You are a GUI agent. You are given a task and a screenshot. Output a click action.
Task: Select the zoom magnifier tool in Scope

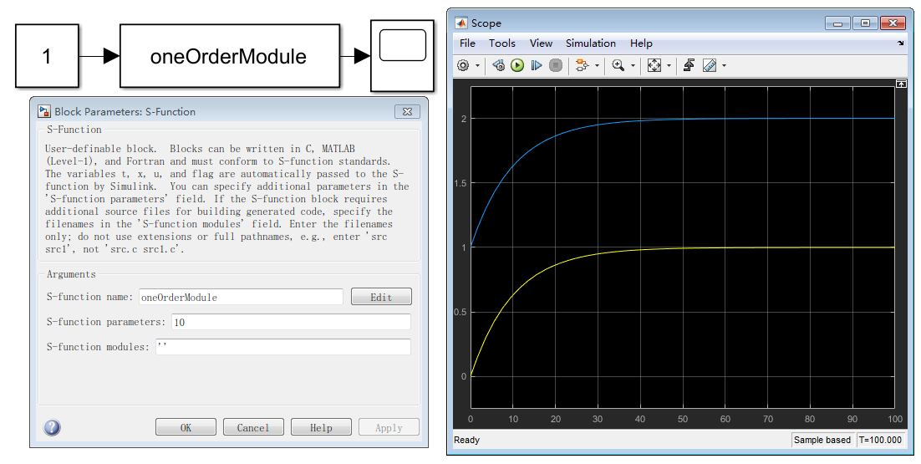pyautogui.click(x=618, y=65)
